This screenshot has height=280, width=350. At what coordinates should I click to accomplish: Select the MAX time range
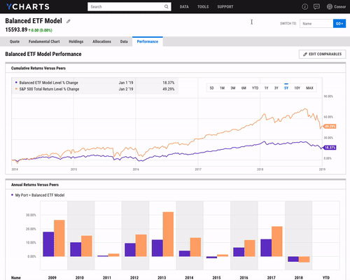pos(309,88)
